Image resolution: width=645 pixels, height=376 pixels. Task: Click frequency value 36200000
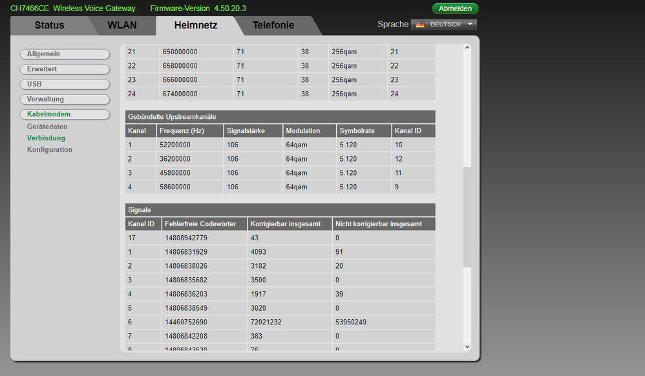(x=175, y=159)
